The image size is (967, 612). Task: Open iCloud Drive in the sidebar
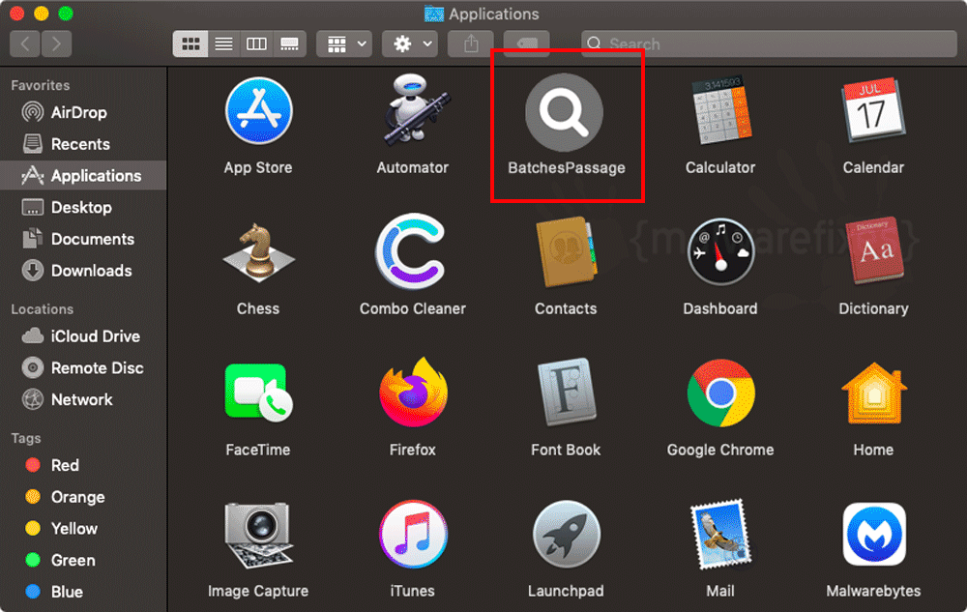(83, 336)
